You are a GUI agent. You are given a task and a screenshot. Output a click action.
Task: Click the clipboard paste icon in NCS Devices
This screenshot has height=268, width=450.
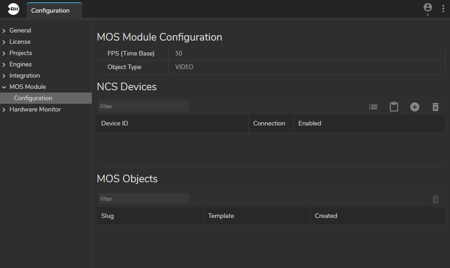(394, 107)
